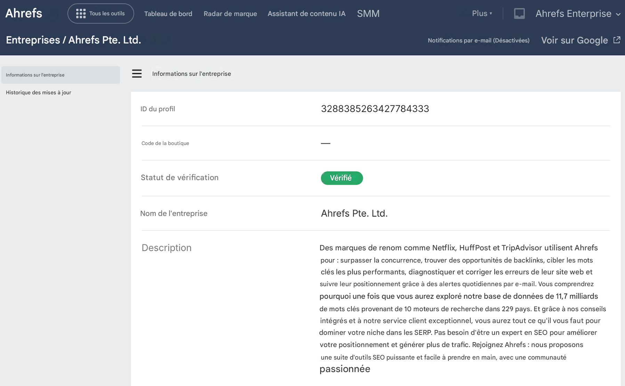Click the Code de la boutique label
The width and height of the screenshot is (625, 386).
(165, 143)
